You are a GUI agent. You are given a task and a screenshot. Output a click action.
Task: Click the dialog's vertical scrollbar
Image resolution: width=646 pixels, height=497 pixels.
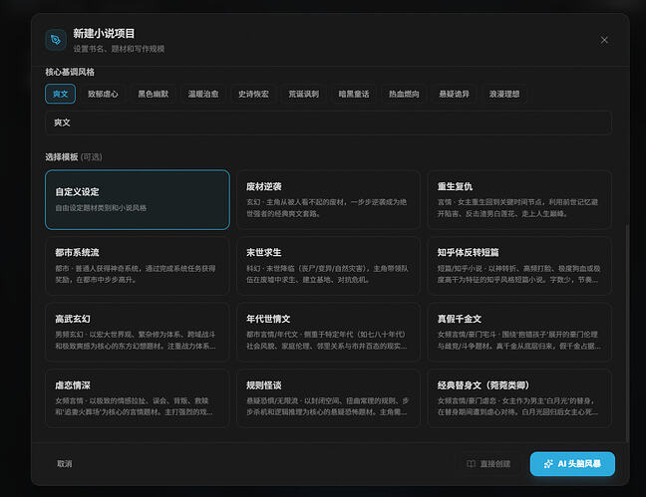pyautogui.click(x=627, y=334)
